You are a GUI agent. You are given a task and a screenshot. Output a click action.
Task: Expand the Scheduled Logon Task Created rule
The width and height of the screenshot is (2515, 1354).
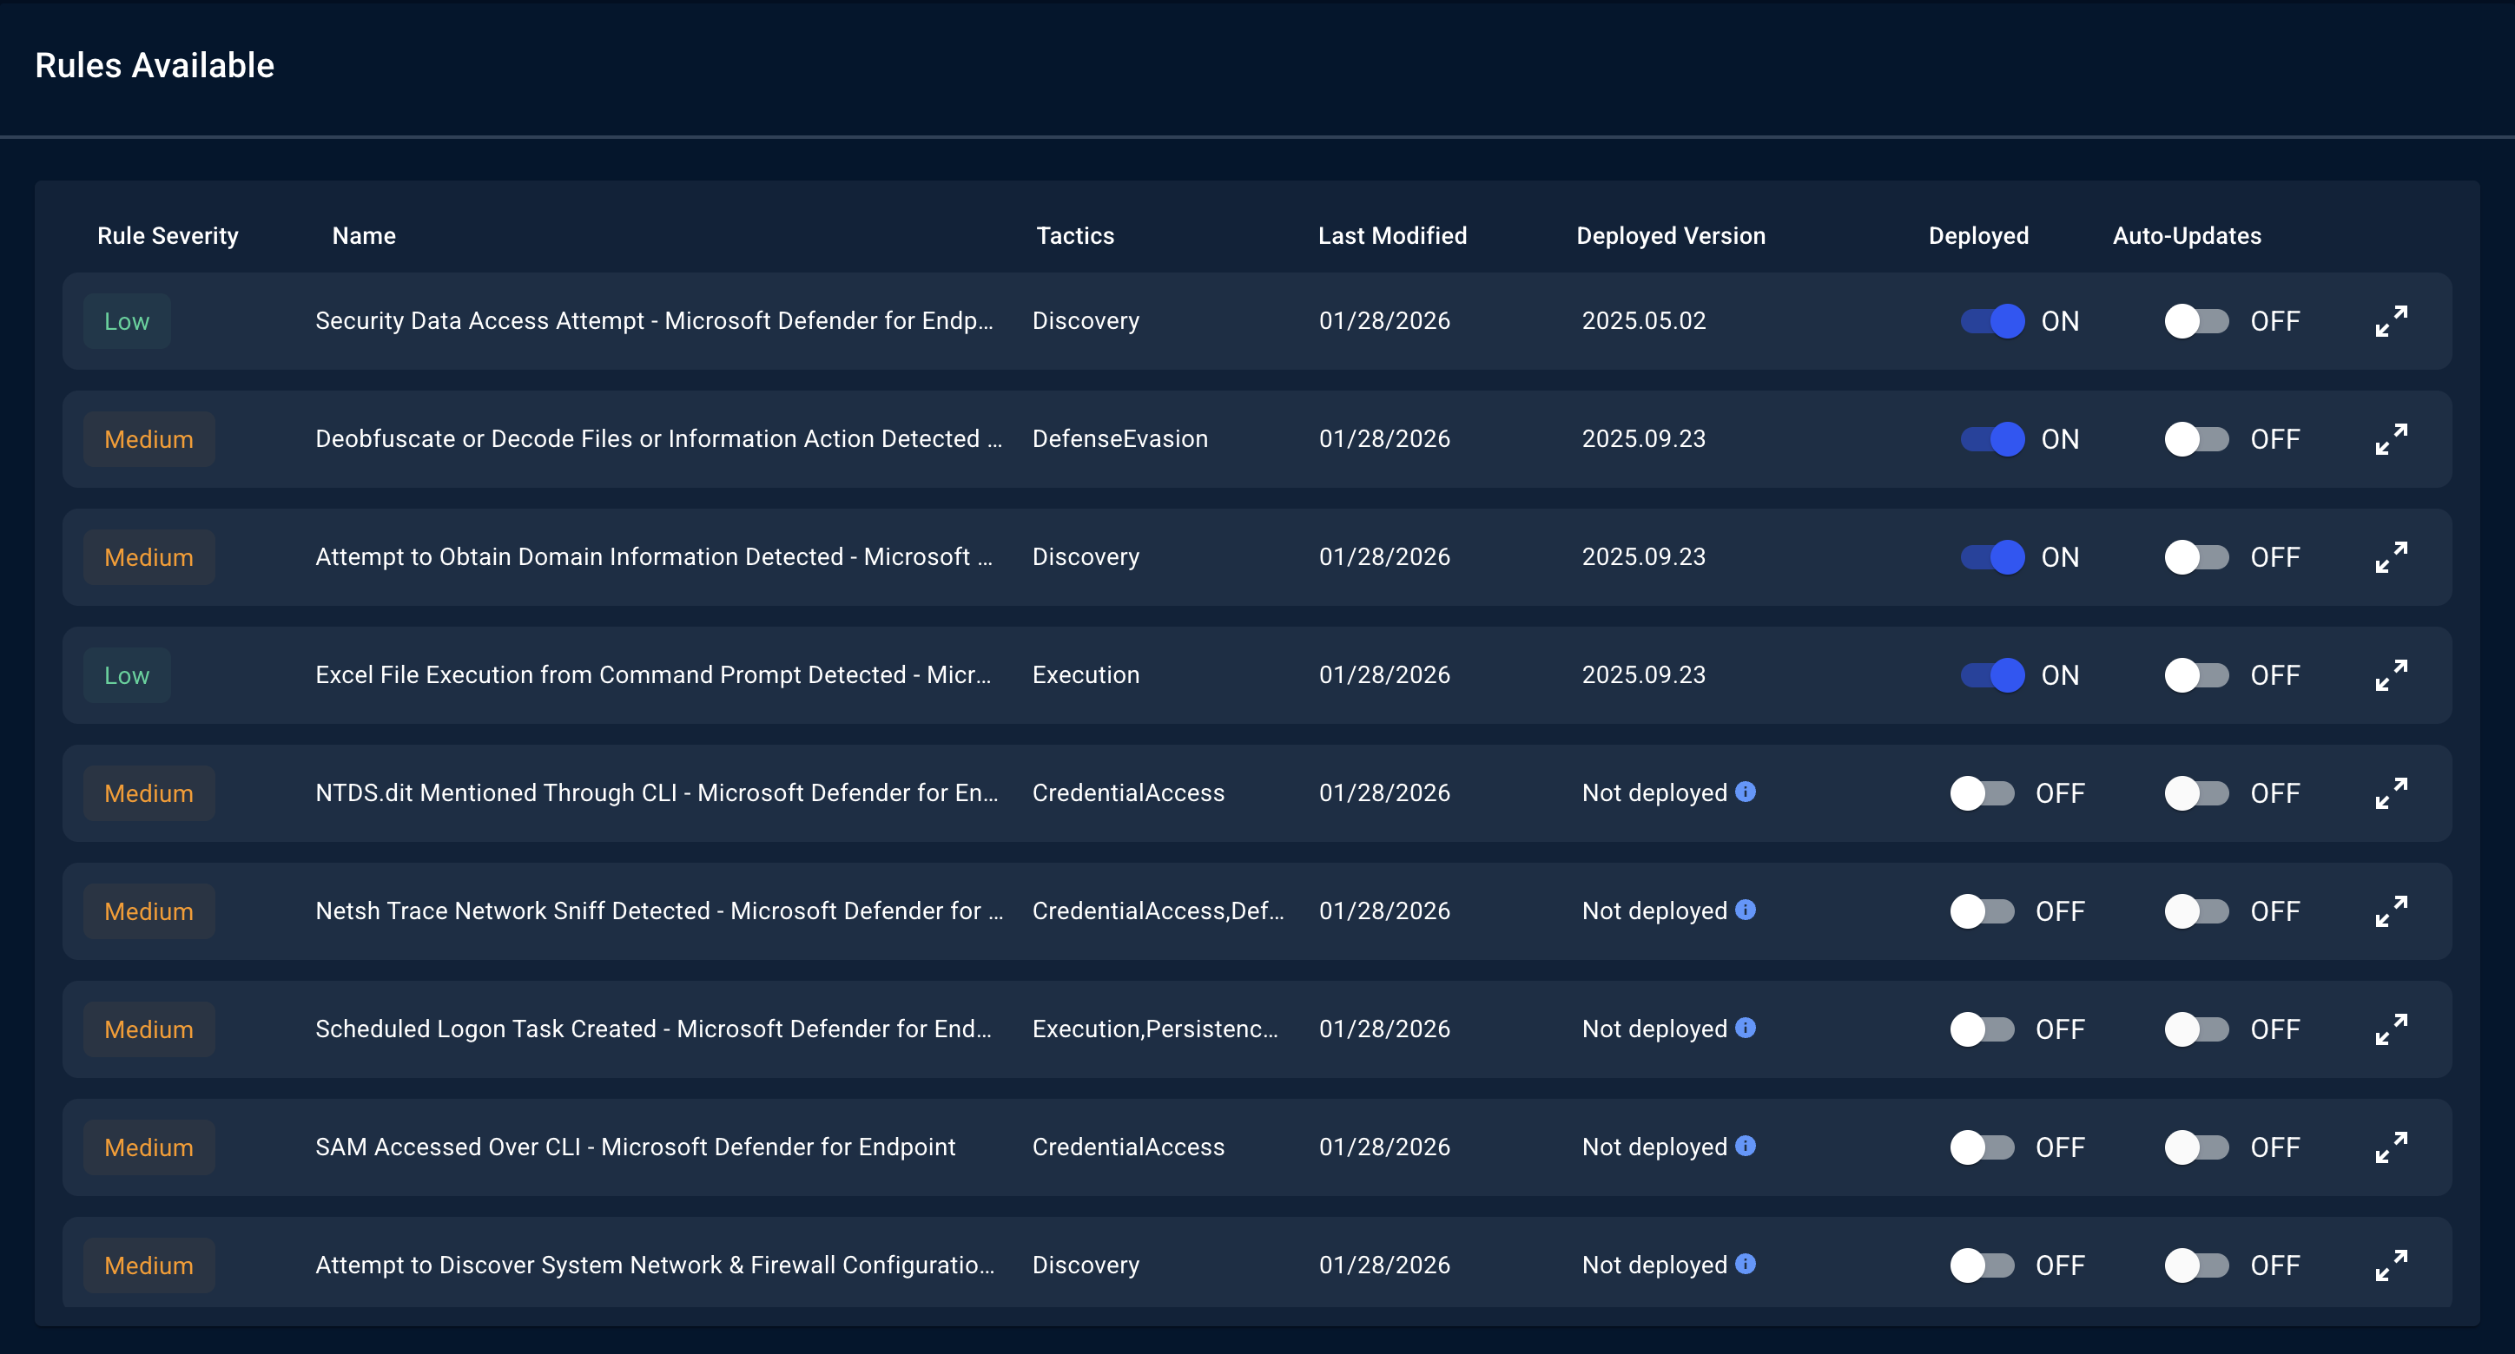point(2391,1029)
